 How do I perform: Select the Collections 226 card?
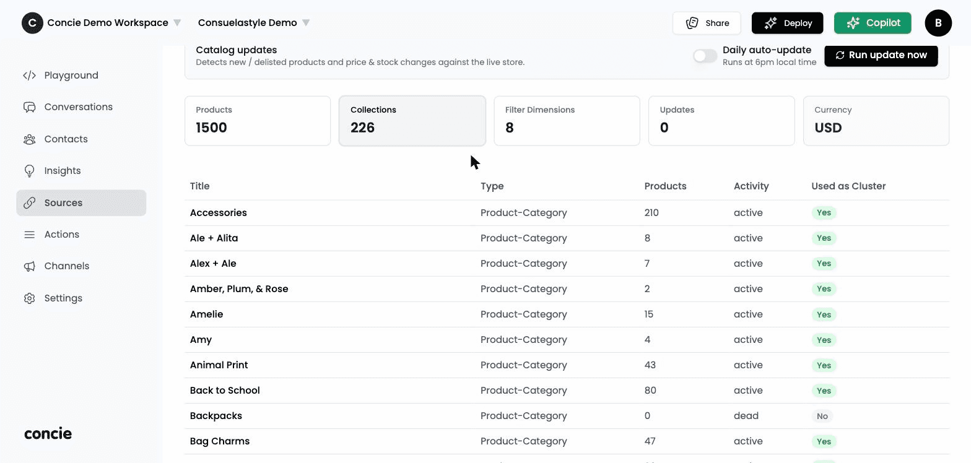pos(412,121)
